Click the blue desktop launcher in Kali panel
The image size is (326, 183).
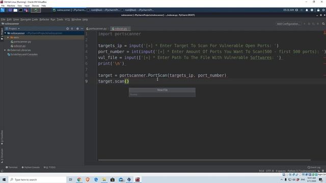[10, 10]
